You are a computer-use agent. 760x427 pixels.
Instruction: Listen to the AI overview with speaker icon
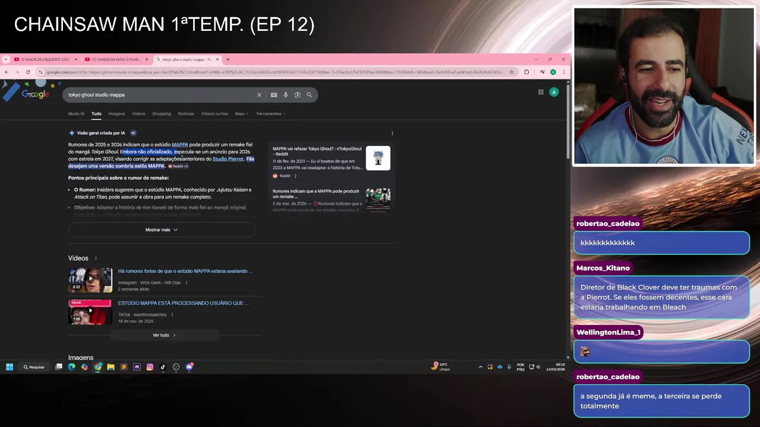click(x=133, y=133)
